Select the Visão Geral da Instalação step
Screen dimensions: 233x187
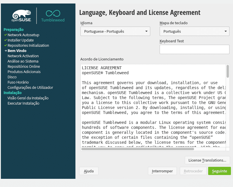click(28, 98)
